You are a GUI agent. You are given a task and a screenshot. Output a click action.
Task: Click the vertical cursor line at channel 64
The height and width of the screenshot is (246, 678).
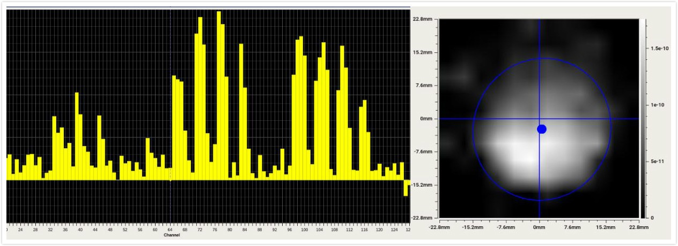point(170,107)
